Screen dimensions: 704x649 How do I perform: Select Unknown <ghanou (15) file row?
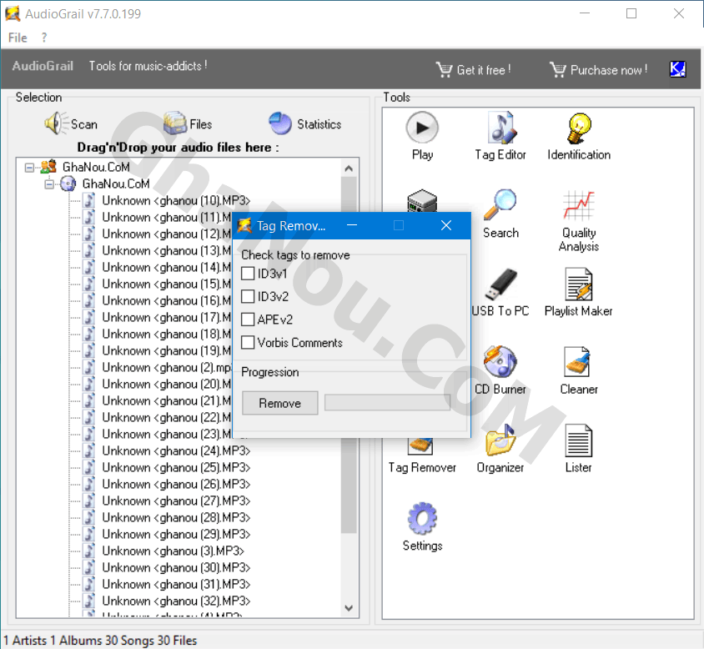tap(167, 284)
